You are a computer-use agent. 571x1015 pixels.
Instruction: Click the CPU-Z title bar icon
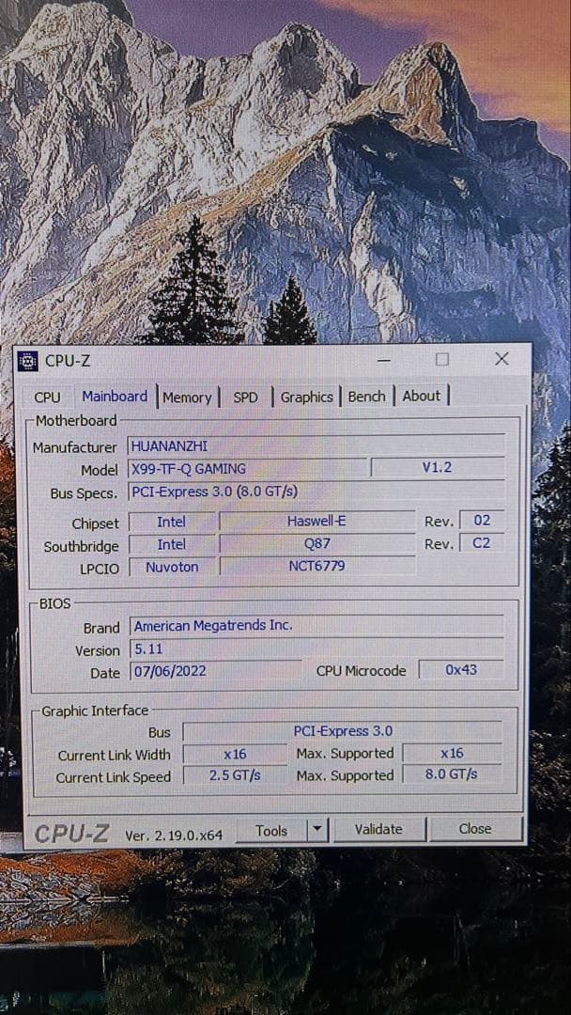tap(27, 361)
